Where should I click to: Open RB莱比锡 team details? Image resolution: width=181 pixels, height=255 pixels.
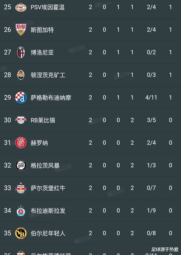tap(43, 120)
